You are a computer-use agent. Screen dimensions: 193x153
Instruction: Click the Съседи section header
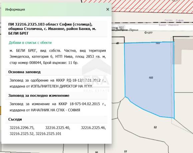[15, 119]
